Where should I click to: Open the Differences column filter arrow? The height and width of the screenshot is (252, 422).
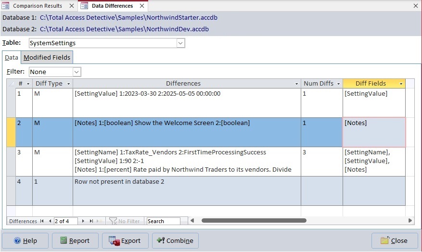[x=296, y=84]
